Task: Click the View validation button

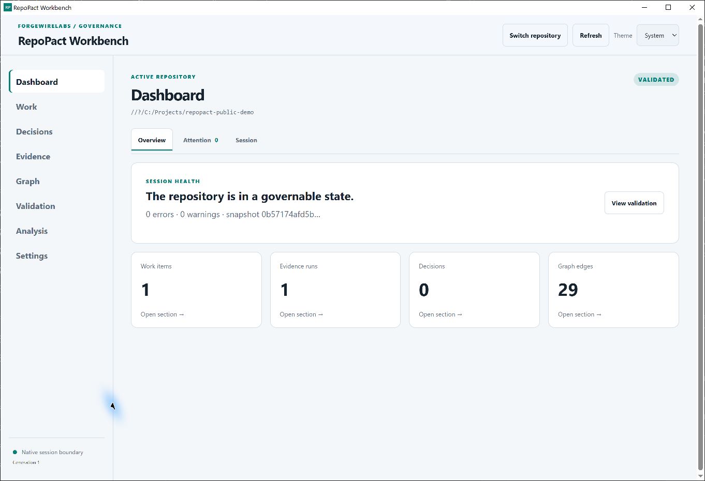Action: click(634, 203)
